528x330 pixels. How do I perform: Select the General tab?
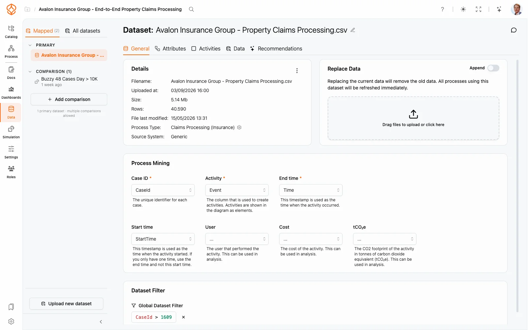click(136, 49)
